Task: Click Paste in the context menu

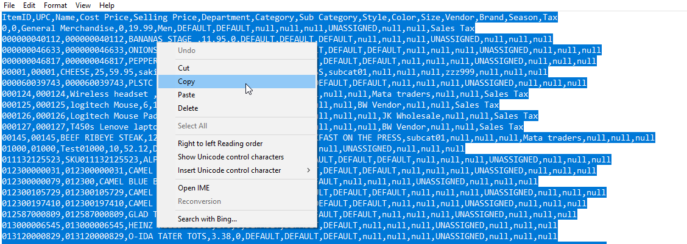Action: pyautogui.click(x=186, y=95)
